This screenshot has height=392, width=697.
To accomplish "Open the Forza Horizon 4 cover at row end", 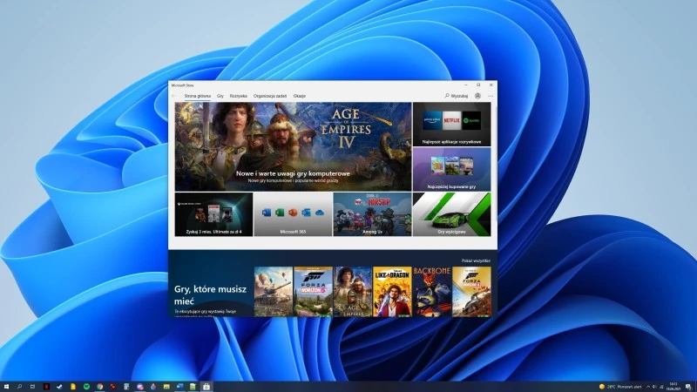I will 471,292.
